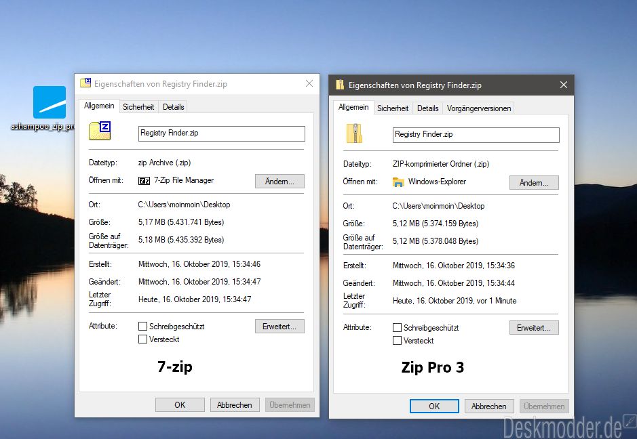This screenshot has height=439, width=637.
Task: Confirm with OK in 7-zip window
Action: [180, 405]
